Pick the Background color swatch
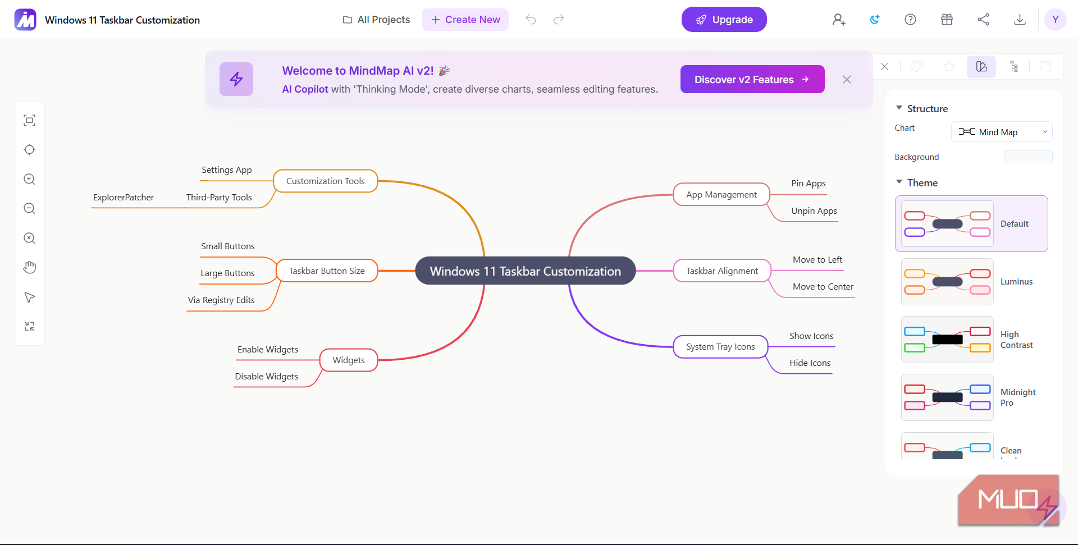Screen dimensions: 1078x545 tap(1027, 157)
